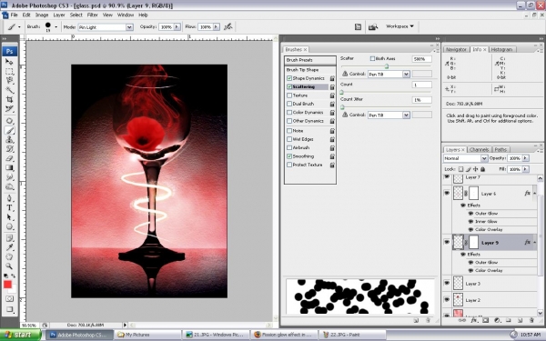Open layer blend mode dropdown (Normal)
The width and height of the screenshot is (546, 341).
click(484, 158)
